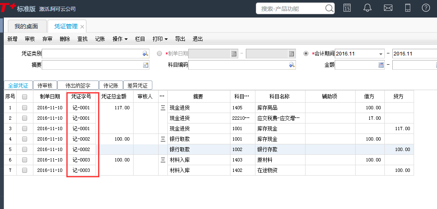This screenshot has width=437, height=209.
Task: Select the 会计期间 radio button
Action: click(x=306, y=53)
